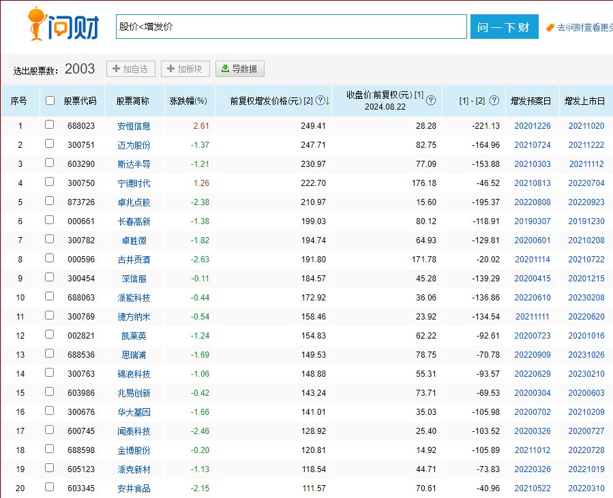Image resolution: width=613 pixels, height=498 pixels.
Task: Open the 去问财查看更多 link
Action: (585, 27)
